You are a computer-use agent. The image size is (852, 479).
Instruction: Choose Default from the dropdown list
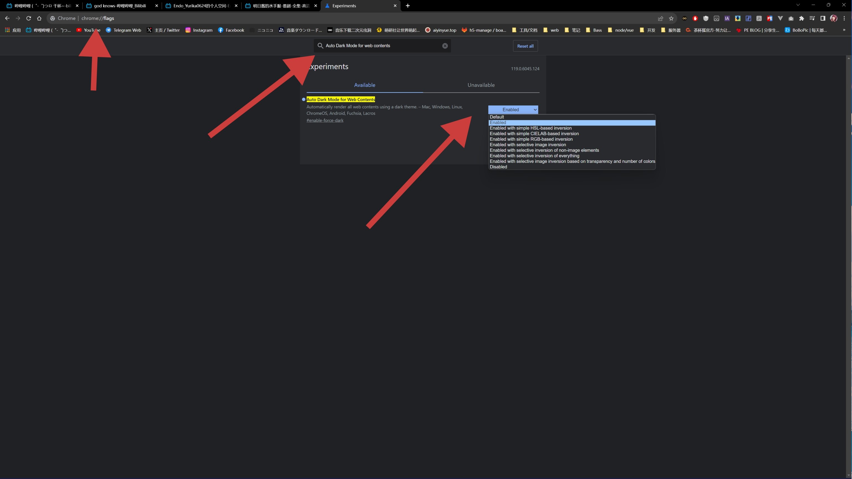pos(496,117)
